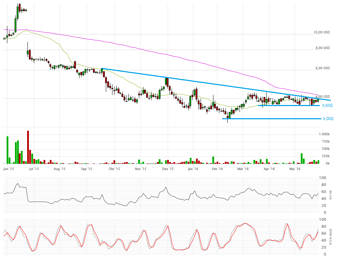
Task: Click the Dez '15 date label
Action: coord(168,169)
